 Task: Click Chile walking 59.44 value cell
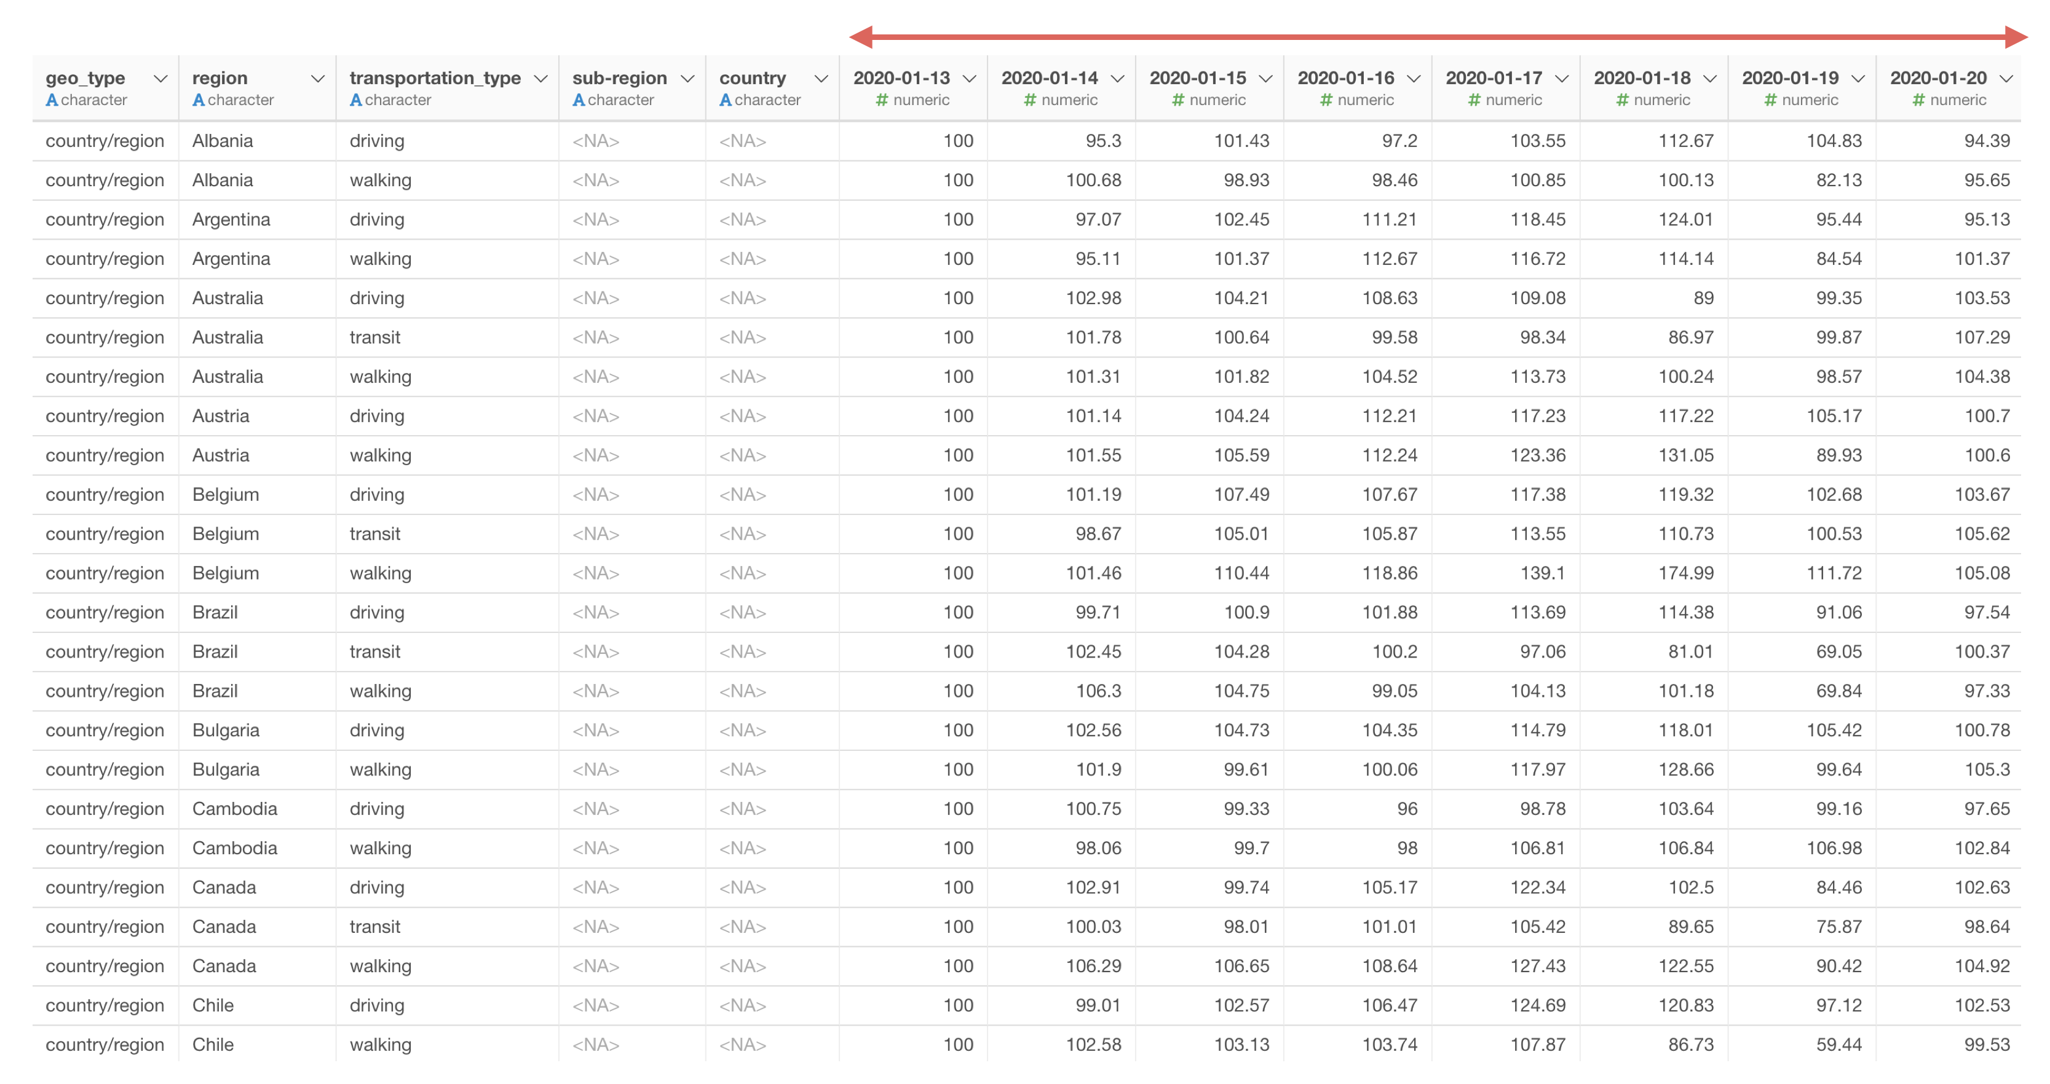(x=1838, y=1045)
